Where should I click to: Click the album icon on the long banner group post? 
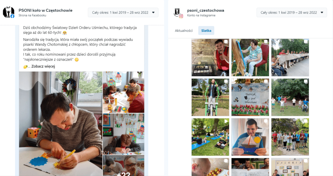306,42
